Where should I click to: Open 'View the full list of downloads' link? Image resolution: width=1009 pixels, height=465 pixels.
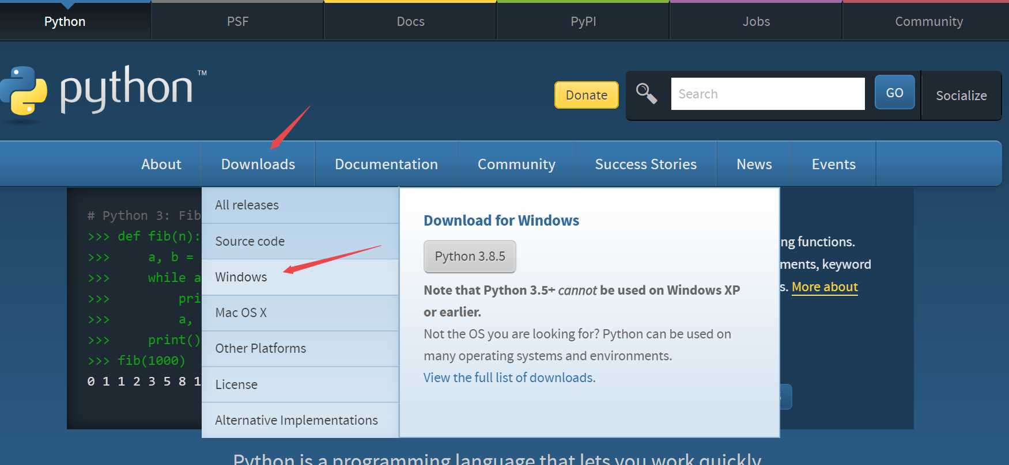tap(508, 378)
